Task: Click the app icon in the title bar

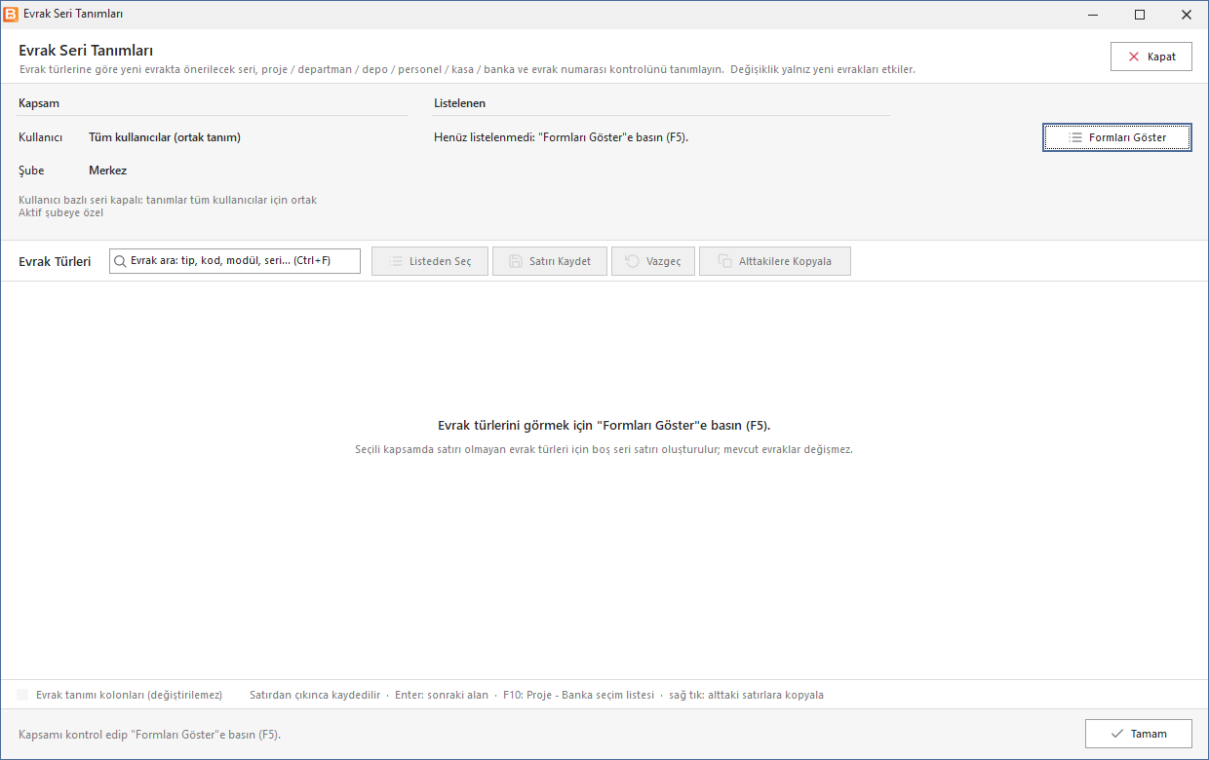Action: coord(11,15)
